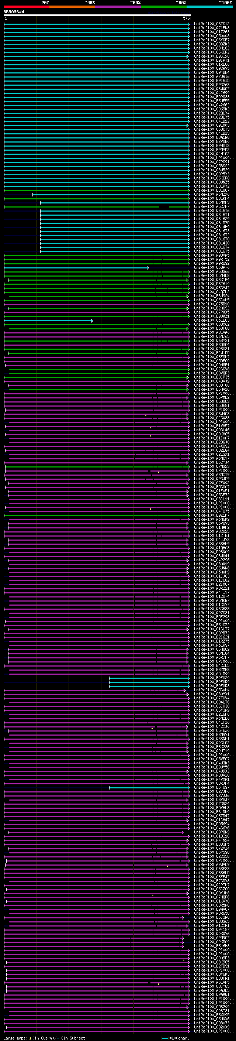The width and height of the screenshot is (236, 1041).
Task: Click the short cyan alignment bar for Q0WP70
Action: tap(76, 268)
